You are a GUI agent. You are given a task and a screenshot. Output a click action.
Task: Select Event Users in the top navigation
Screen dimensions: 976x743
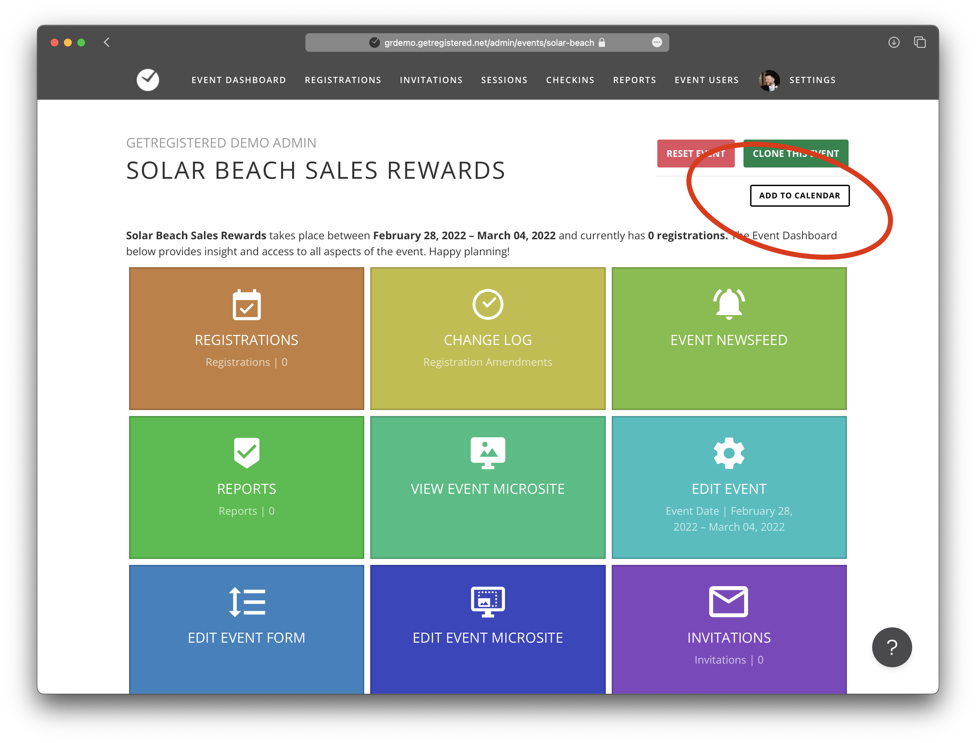coord(707,80)
